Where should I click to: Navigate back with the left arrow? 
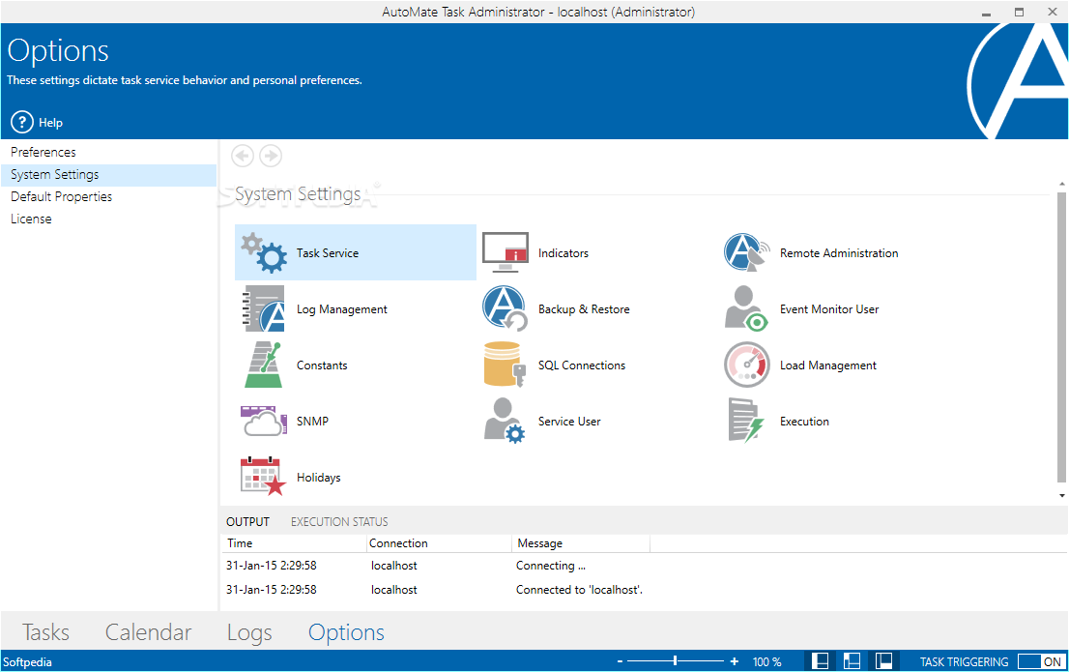click(x=243, y=156)
